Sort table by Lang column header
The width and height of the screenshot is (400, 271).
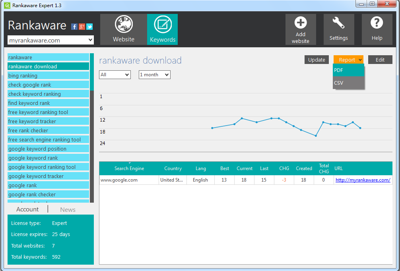point(201,168)
